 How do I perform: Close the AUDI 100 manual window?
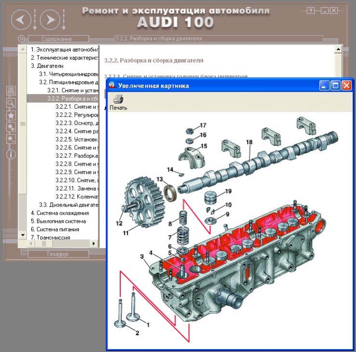[334, 11]
